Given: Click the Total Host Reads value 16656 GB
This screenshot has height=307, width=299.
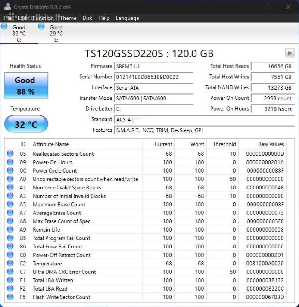Looking at the screenshot, I should point(273,67).
